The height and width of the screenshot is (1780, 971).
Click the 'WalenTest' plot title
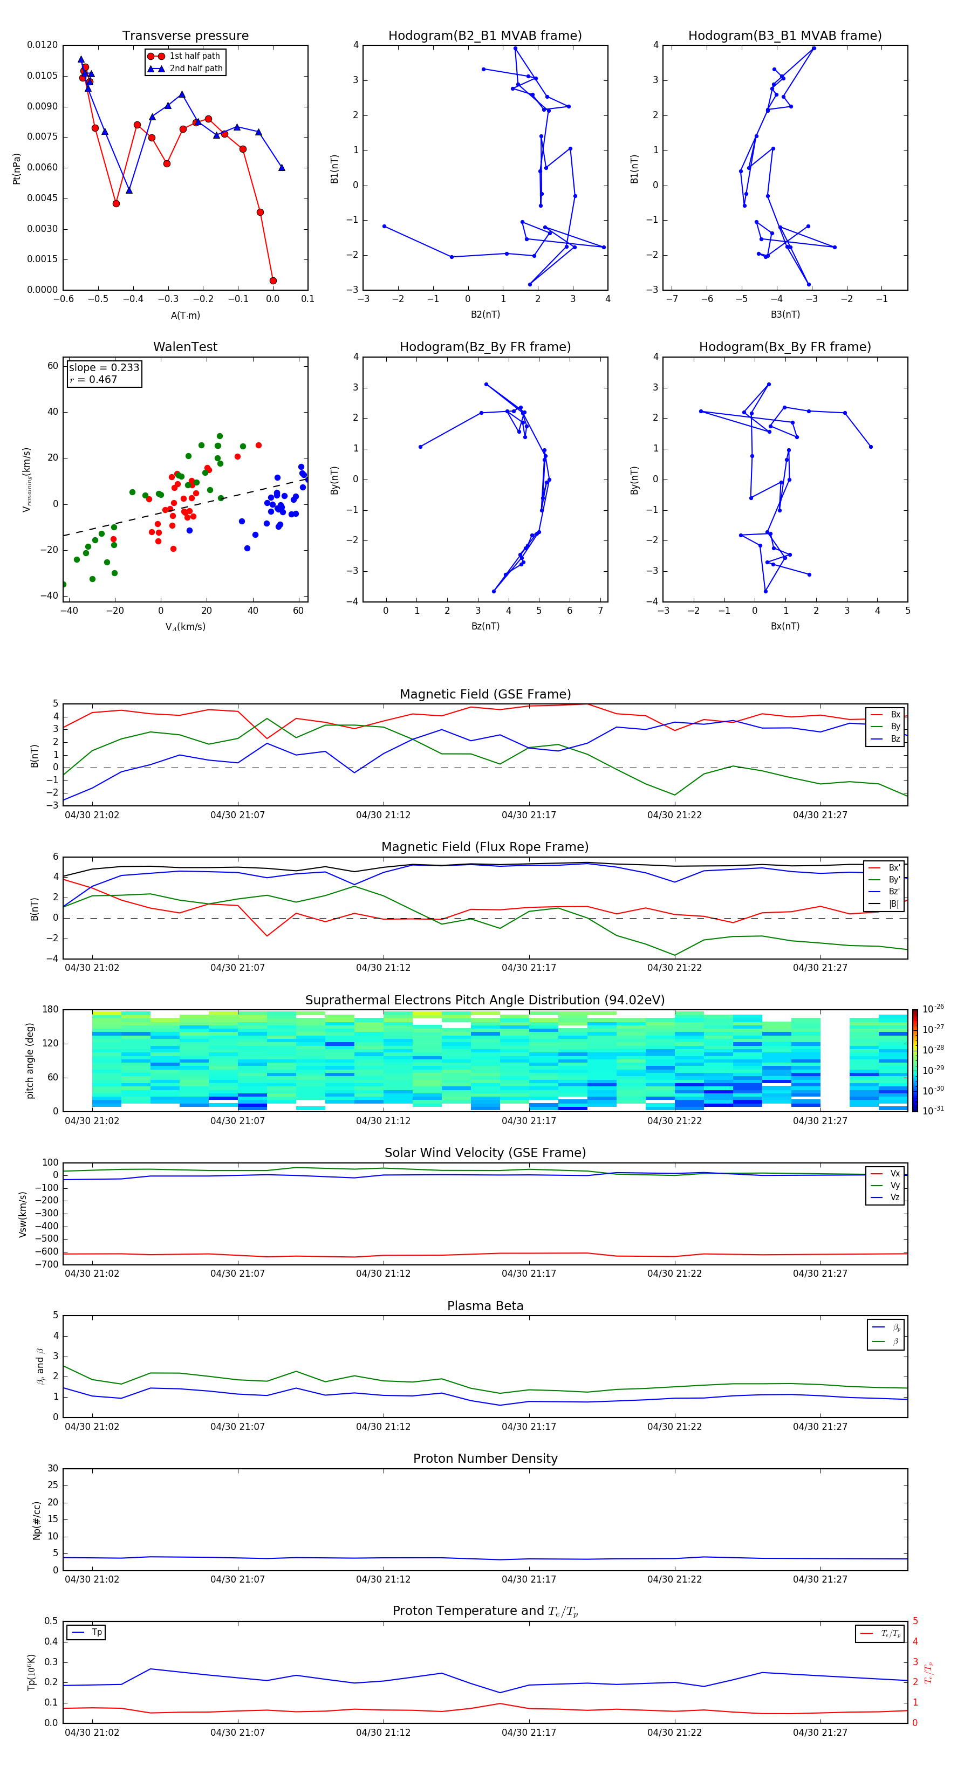pos(185,347)
